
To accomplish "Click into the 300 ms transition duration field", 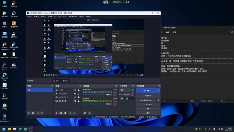I will pyautogui.click(x=127, y=94).
